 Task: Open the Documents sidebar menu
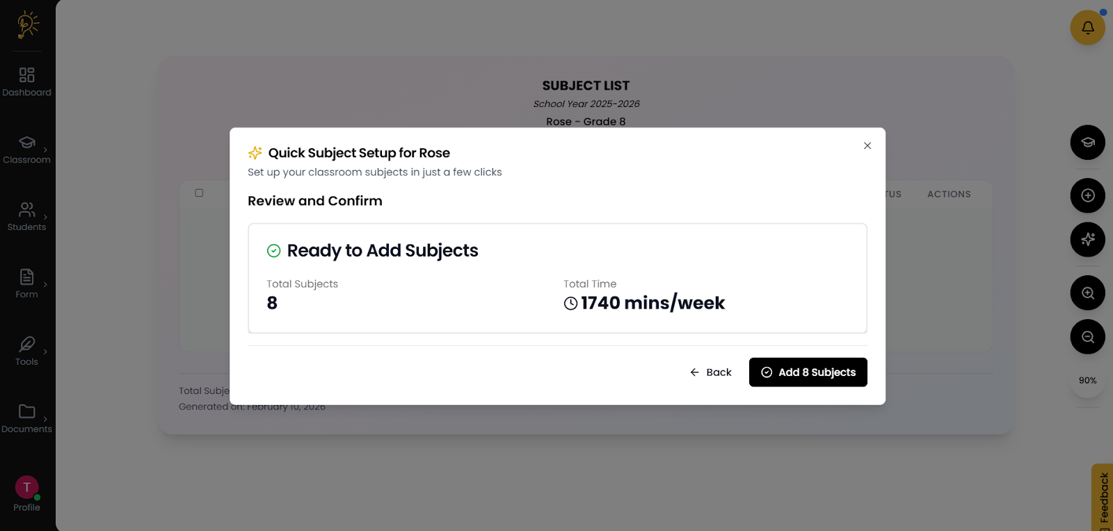pyautogui.click(x=26, y=418)
